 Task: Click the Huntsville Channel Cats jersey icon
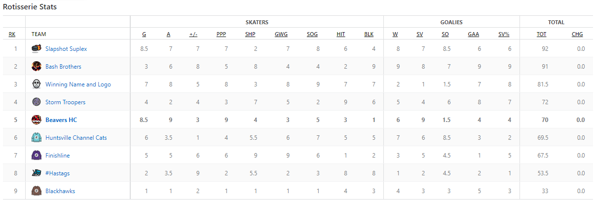(36, 137)
